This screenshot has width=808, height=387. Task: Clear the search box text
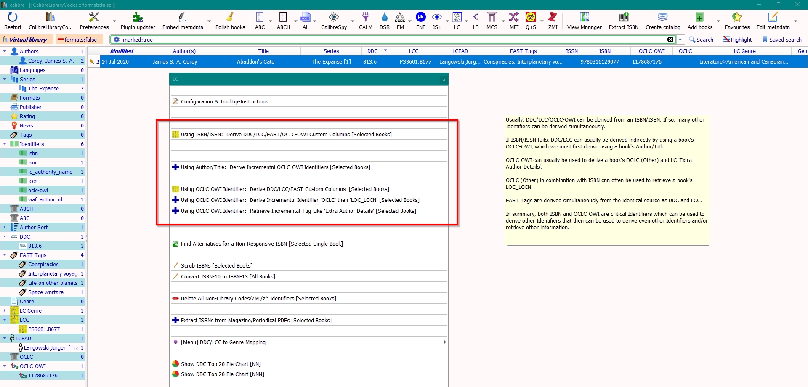tap(670, 40)
